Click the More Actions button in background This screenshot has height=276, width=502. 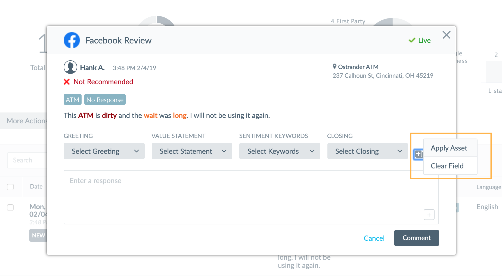pyautogui.click(x=24, y=121)
